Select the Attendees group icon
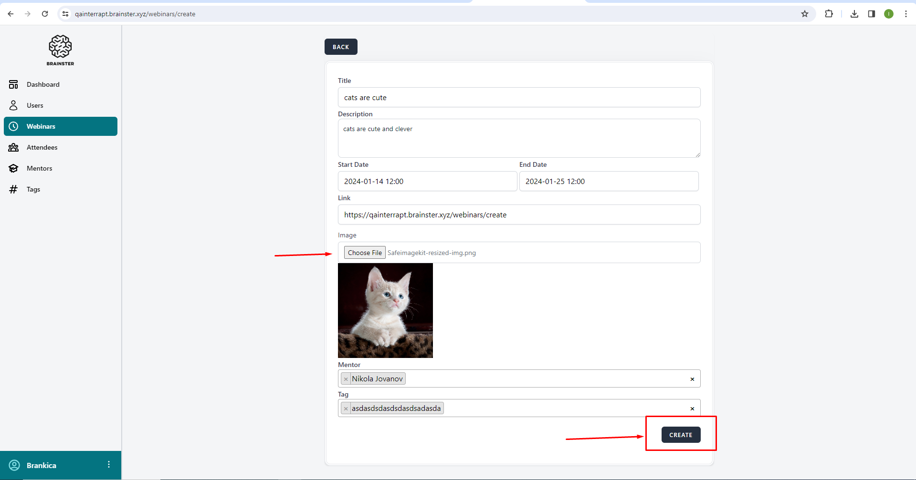The height and width of the screenshot is (480, 916). coord(13,147)
